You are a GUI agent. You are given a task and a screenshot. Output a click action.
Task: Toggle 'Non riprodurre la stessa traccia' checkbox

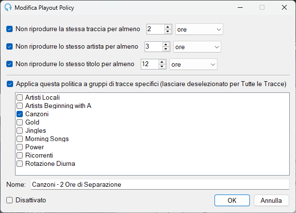coord(9,29)
